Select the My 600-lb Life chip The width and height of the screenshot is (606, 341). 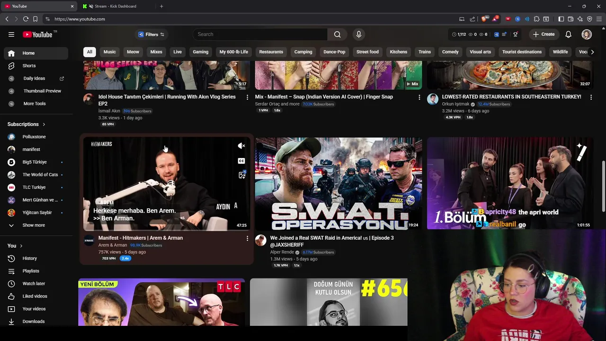(x=233, y=52)
